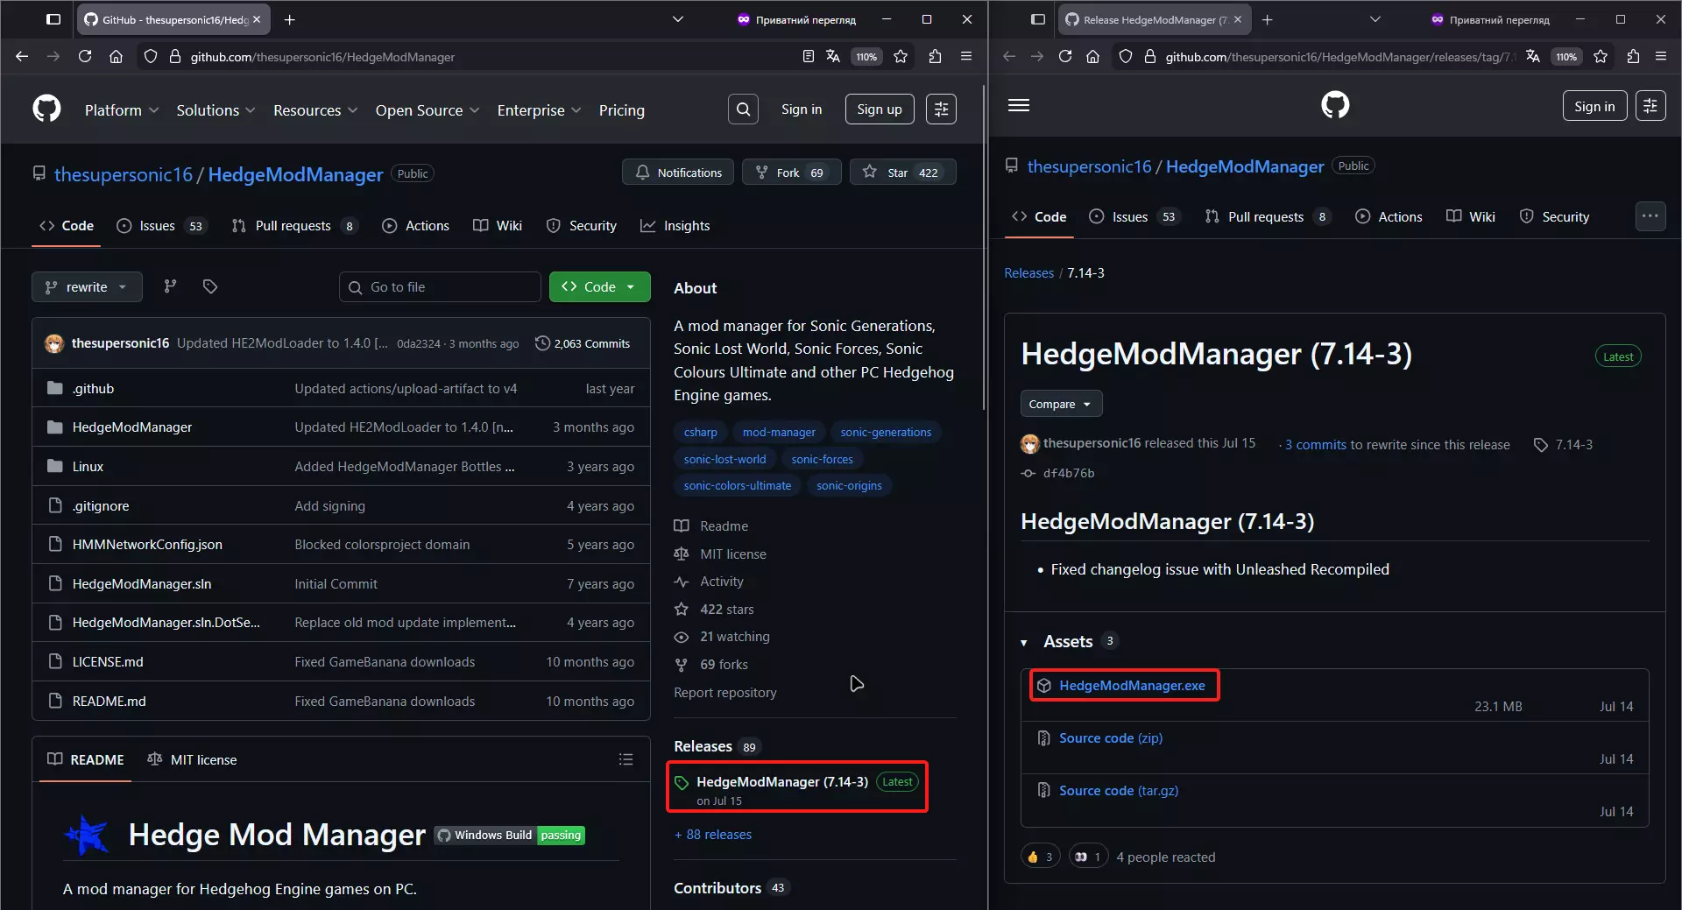This screenshot has height=910, width=1682.
Task: Toggle thumbs up reaction on release
Action: tap(1040, 857)
